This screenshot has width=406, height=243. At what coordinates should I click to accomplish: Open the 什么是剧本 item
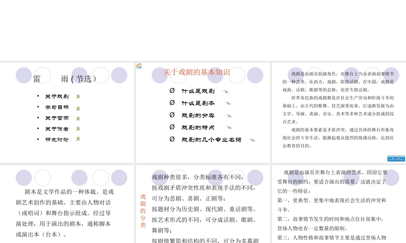click(x=198, y=103)
